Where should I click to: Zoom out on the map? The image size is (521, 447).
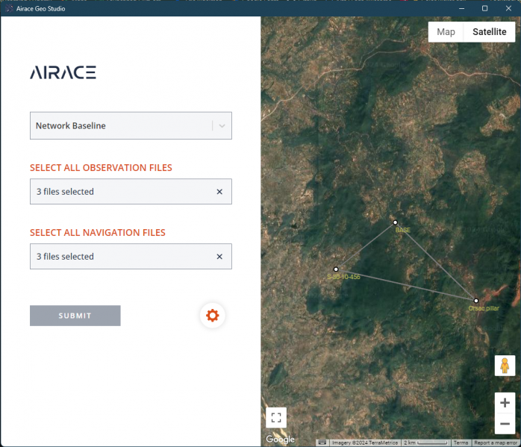(x=505, y=423)
